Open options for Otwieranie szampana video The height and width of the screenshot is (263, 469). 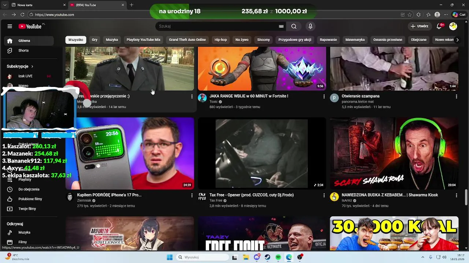[456, 96]
